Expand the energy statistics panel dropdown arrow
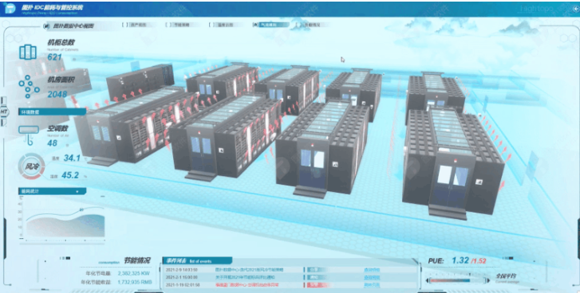The image size is (580, 293). (77, 192)
